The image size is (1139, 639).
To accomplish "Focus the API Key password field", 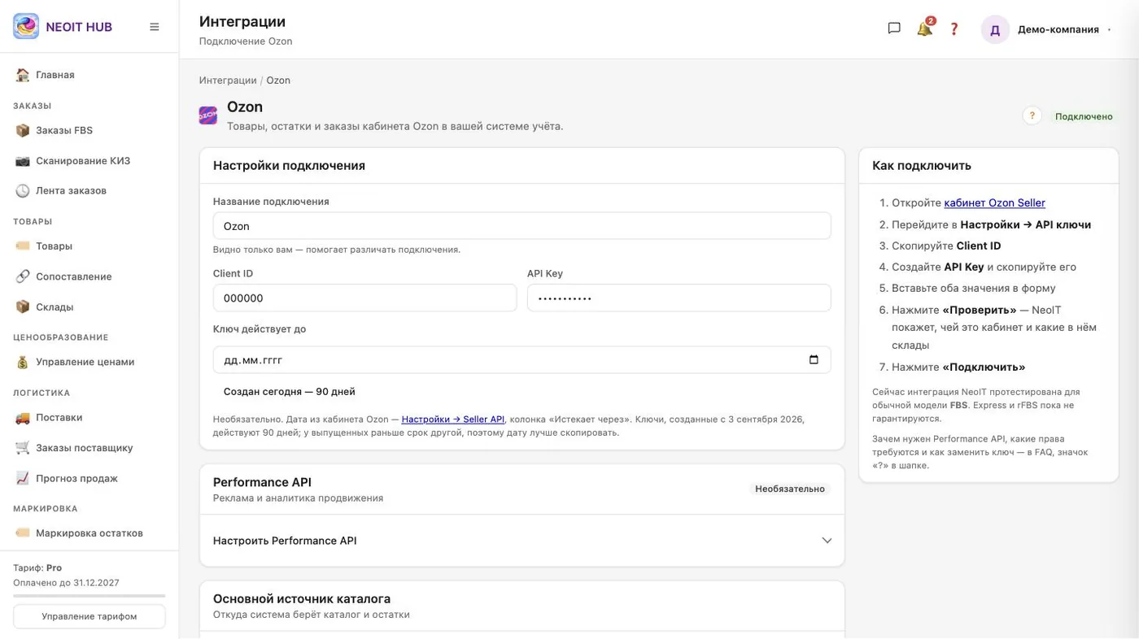I will click(679, 298).
